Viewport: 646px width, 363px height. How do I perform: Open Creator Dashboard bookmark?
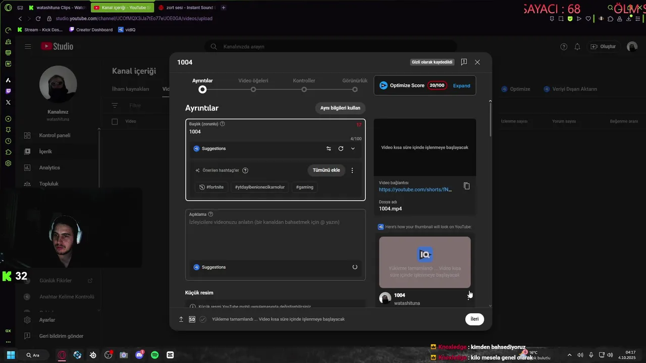91,30
